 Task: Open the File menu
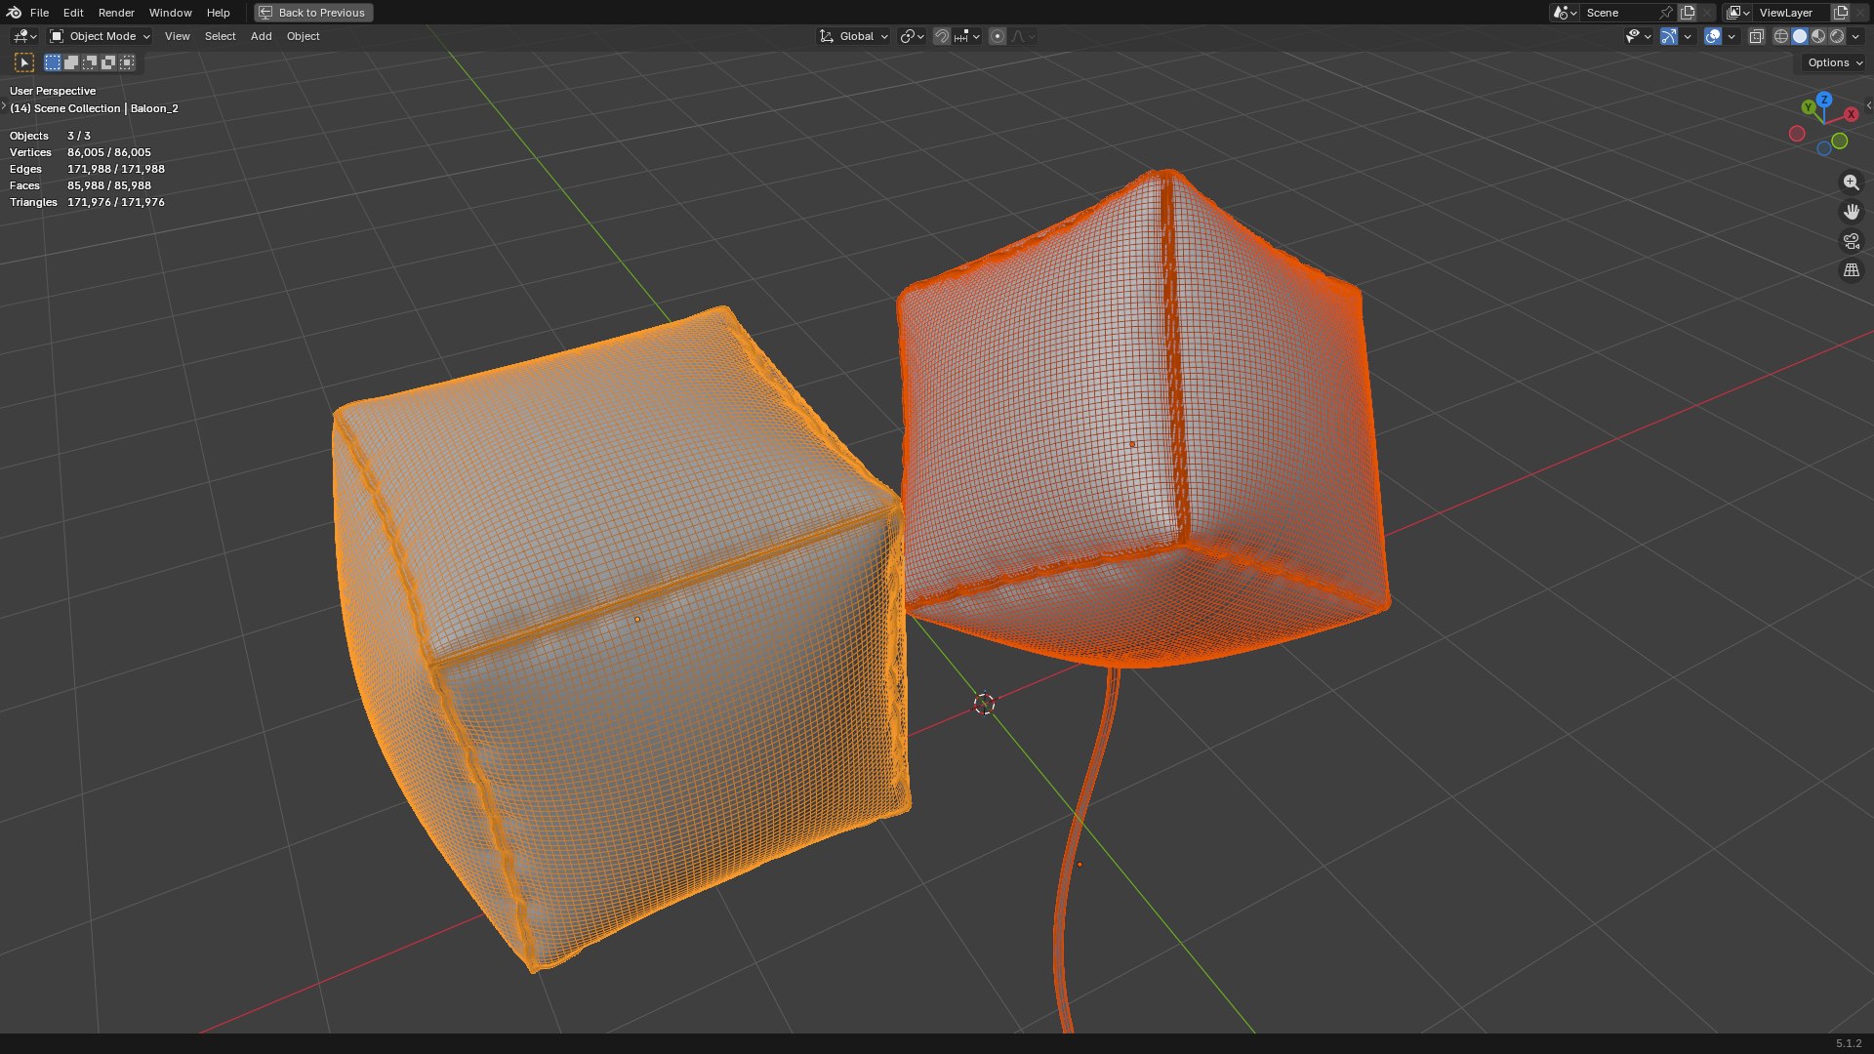pos(39,13)
